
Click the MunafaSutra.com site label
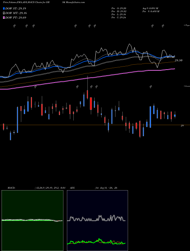(74, 2)
